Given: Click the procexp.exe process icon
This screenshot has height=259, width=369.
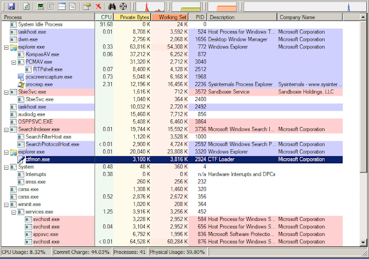Looking at the screenshot, I should point(21,84).
